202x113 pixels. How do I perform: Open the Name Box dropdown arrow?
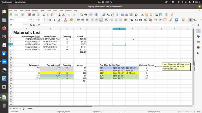point(26,25)
